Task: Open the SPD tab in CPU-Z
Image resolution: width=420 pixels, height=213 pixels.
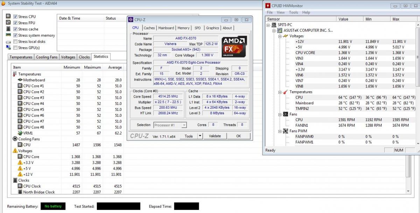Action: tap(198, 28)
